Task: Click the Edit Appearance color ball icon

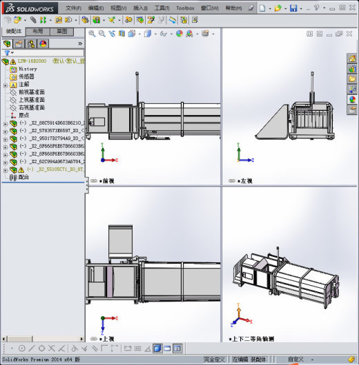Action: [x=179, y=34]
